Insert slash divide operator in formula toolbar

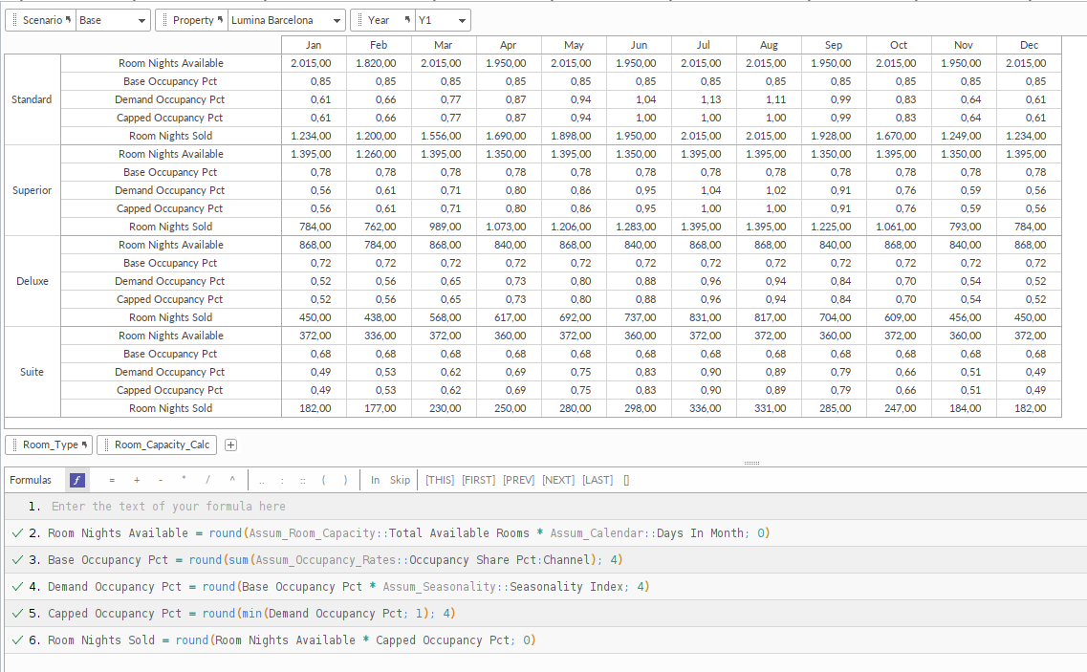(x=207, y=480)
